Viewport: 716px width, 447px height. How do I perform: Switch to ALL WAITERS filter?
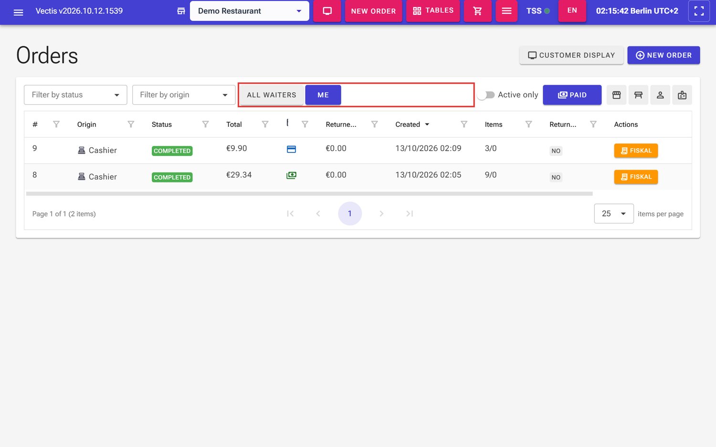[x=272, y=95]
